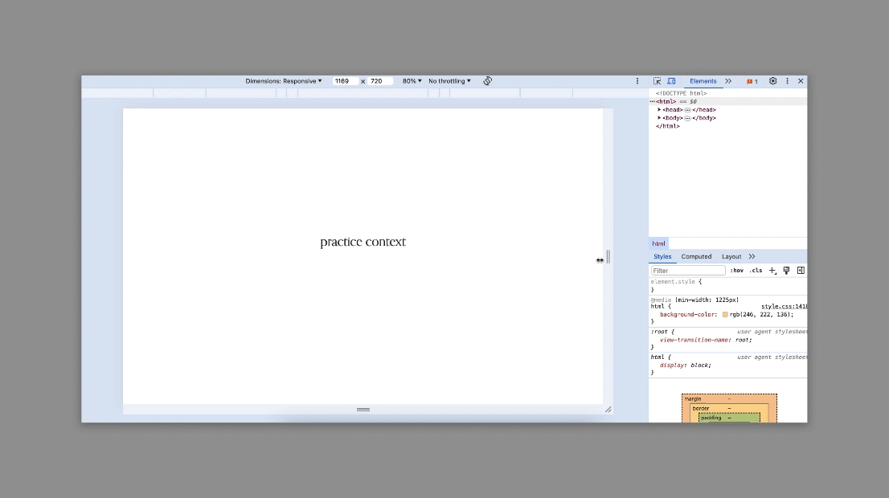Open the No throttling dropdown

coord(449,81)
